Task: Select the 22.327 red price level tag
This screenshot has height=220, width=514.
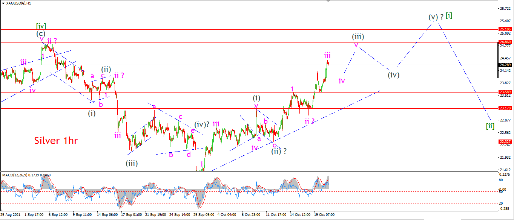Action: 505,141
